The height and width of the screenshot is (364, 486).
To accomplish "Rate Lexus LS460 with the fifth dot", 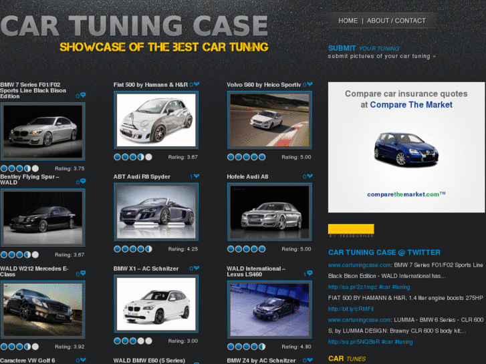I will 262,347.
